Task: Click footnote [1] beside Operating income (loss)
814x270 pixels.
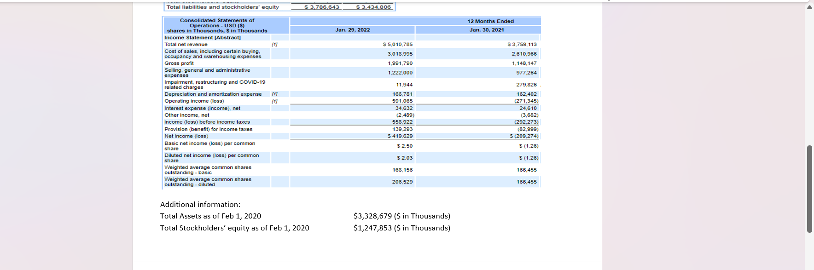Action: [x=274, y=101]
